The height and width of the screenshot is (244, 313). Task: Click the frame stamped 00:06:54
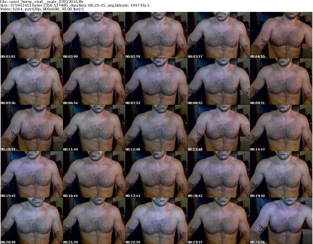pyautogui.click(x=94, y=82)
